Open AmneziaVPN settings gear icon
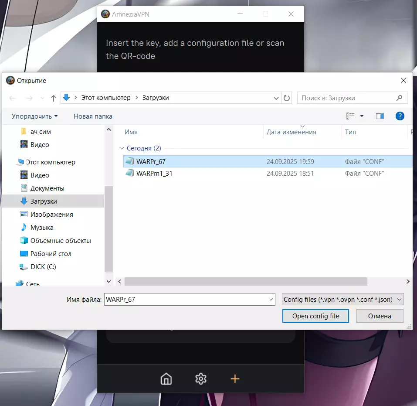The height and width of the screenshot is (406, 417). click(x=201, y=379)
